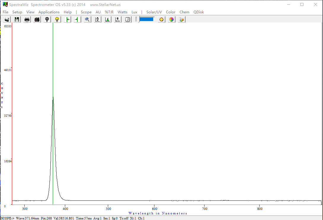
Task: Take dark reference with dark bulb icon
Action: coord(47,20)
